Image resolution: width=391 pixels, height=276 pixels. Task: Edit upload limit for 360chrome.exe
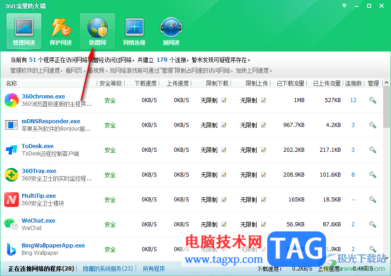pos(263,100)
